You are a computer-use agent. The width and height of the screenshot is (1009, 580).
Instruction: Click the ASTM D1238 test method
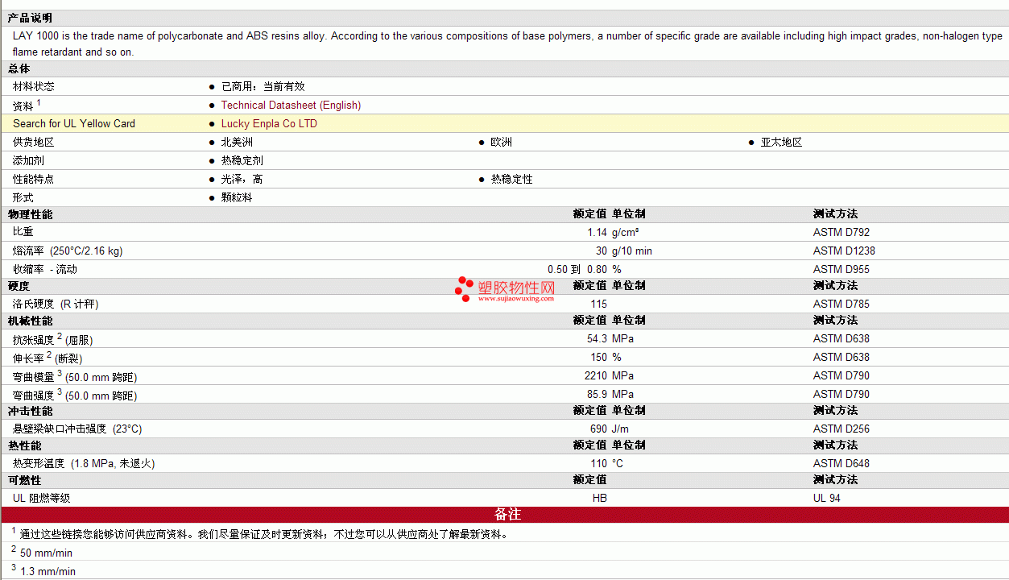coord(844,251)
